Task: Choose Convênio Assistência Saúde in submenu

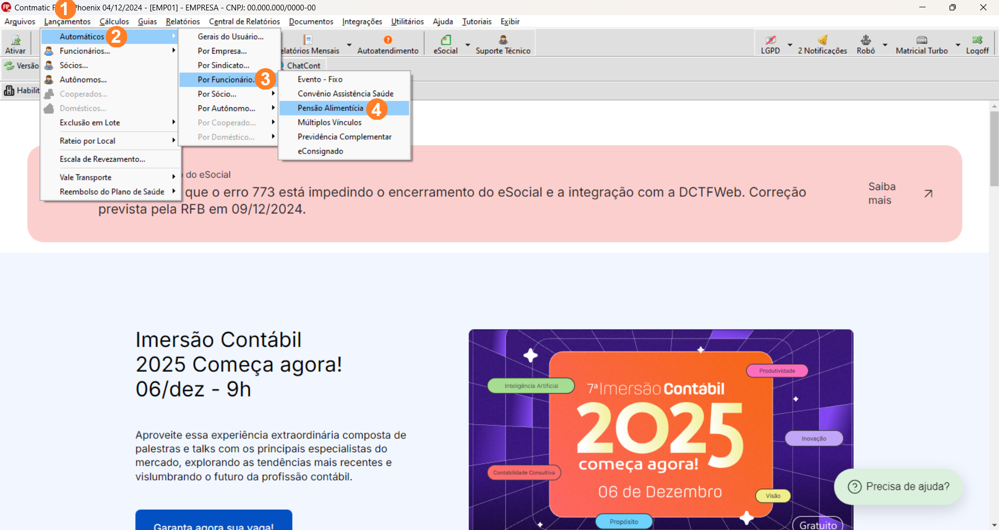Action: click(345, 94)
